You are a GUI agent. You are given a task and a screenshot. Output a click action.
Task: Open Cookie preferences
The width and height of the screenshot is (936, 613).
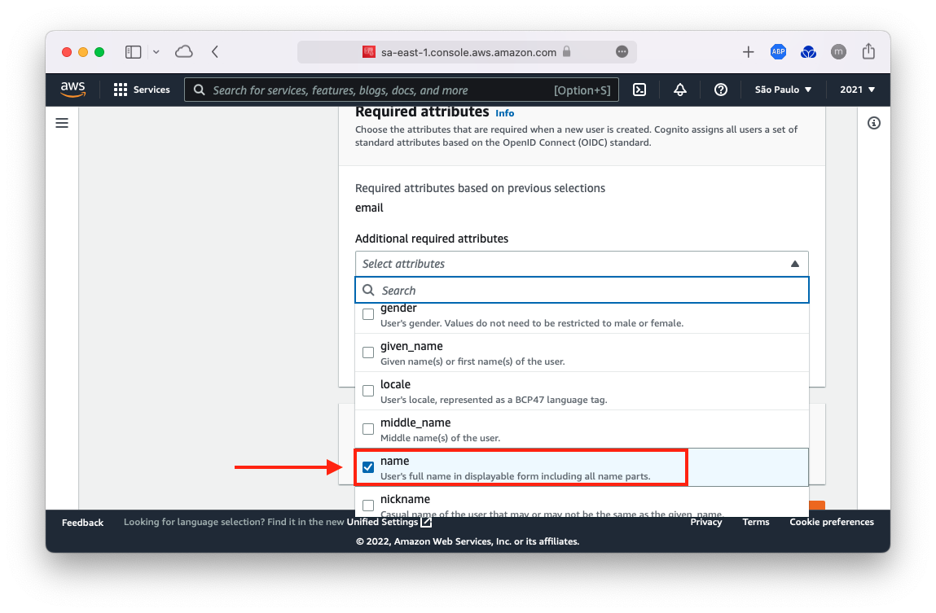832,522
